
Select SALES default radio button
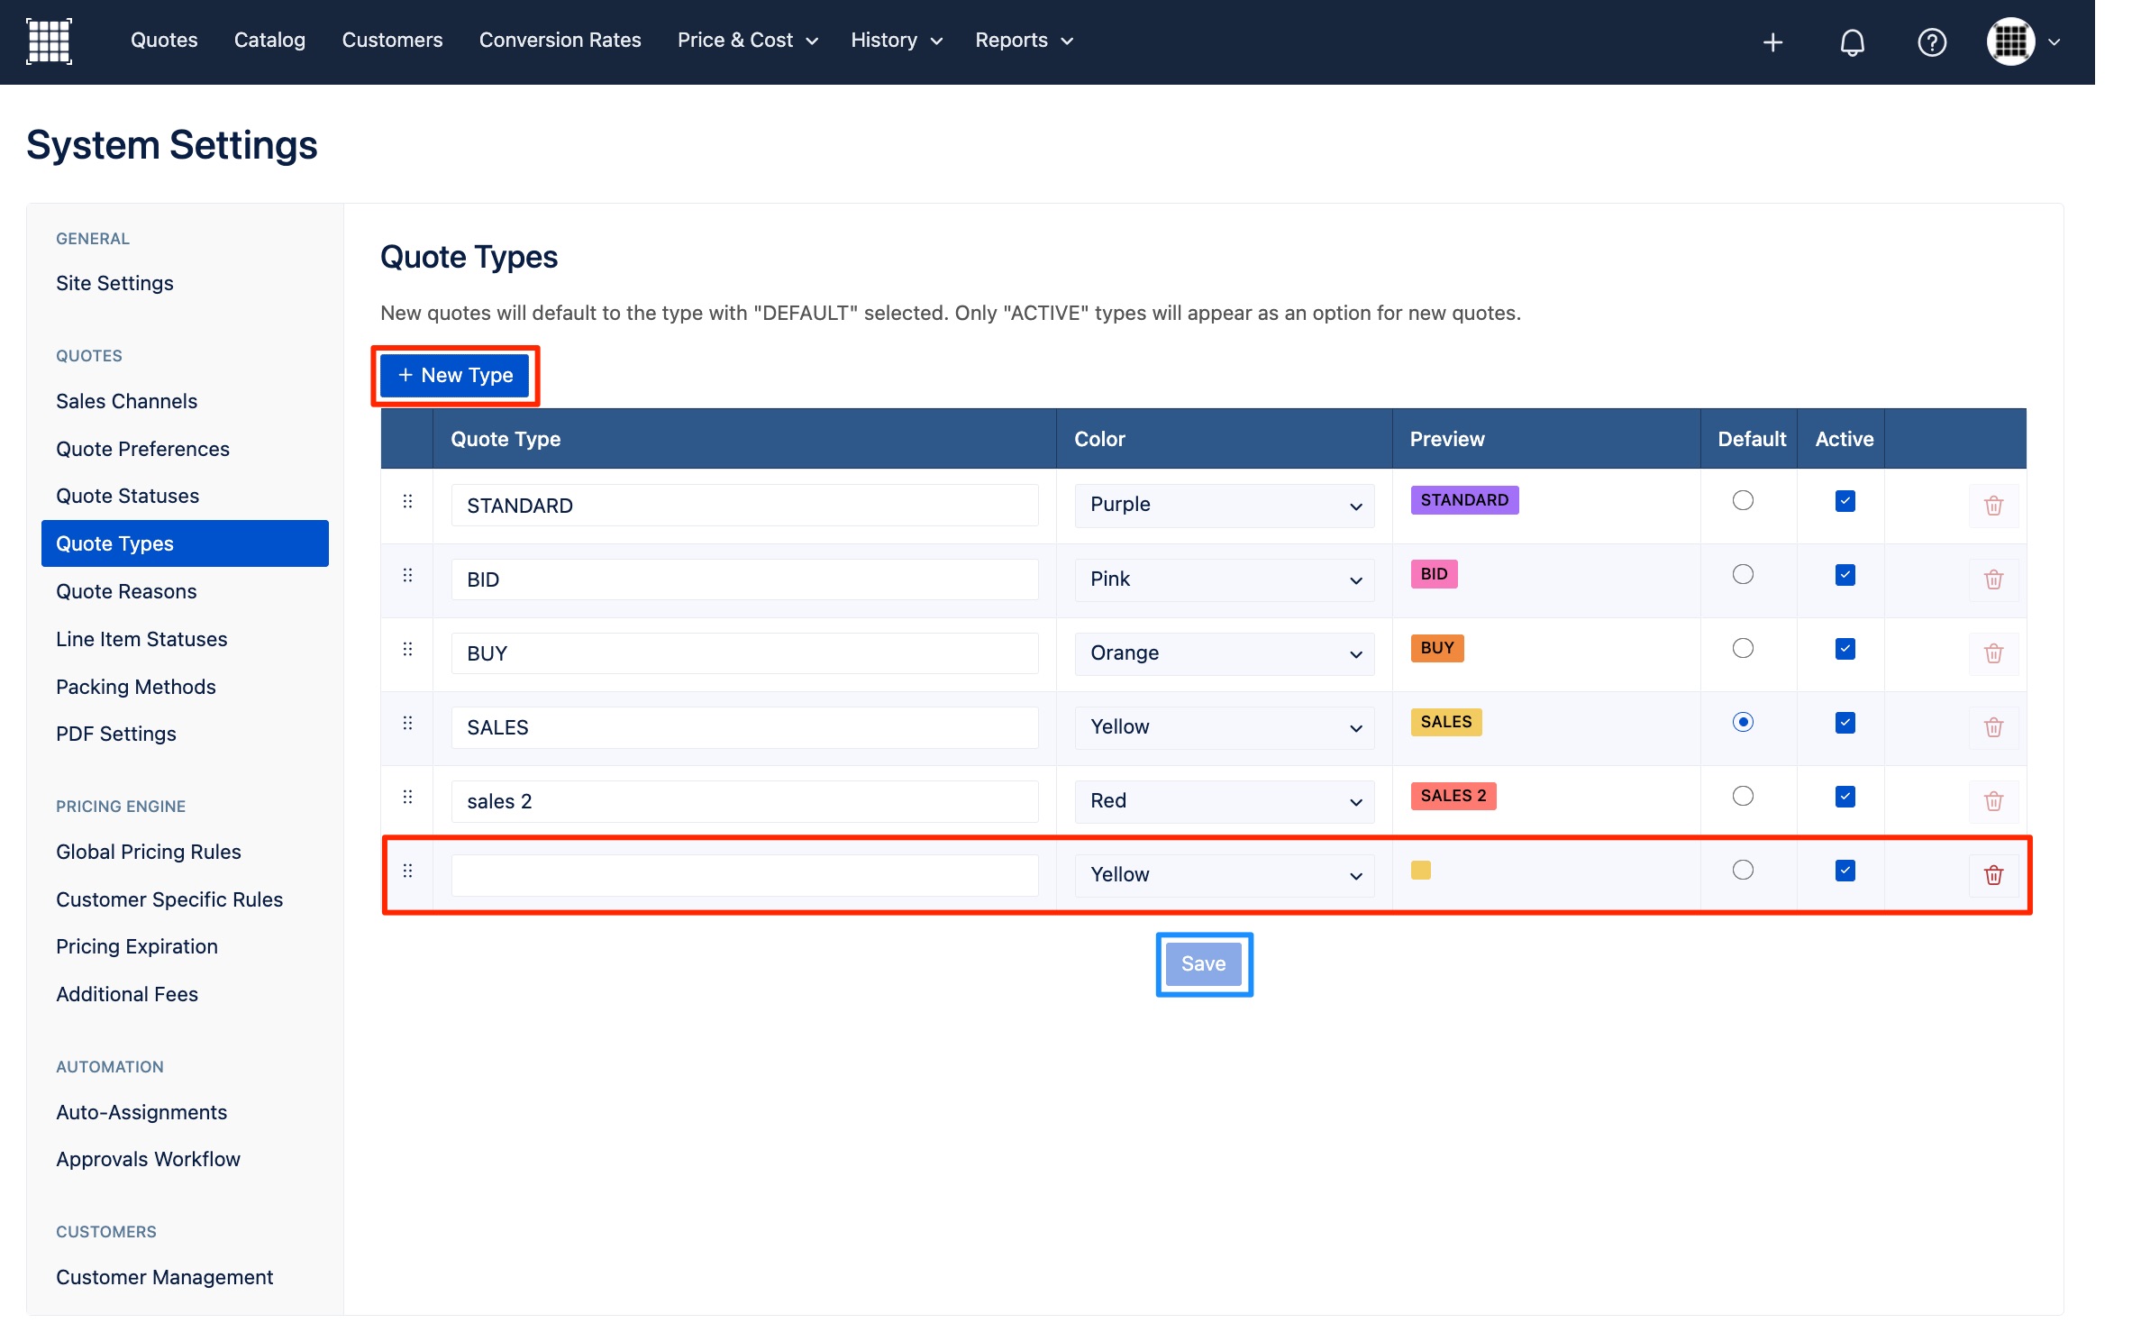1743,722
